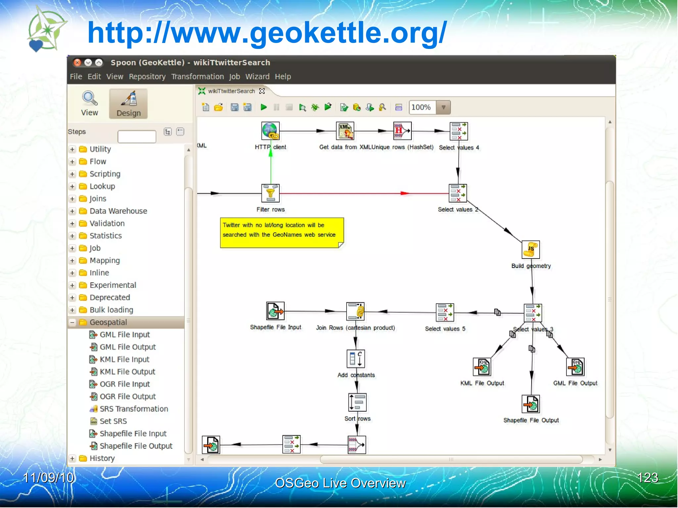
Task: Select the KML File Output step on canvas
Action: [482, 367]
